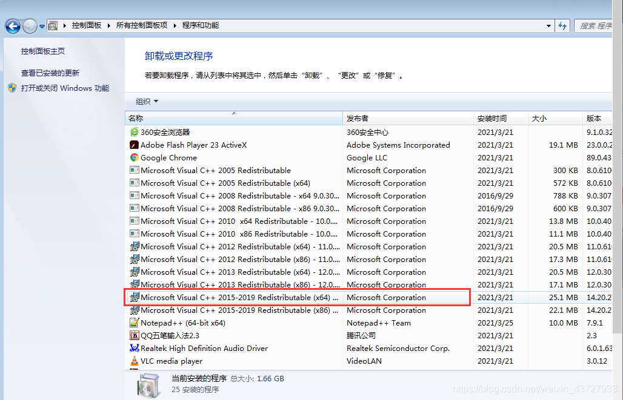623x400 pixels.
Task: Click VideoLAN publisher cell
Action: (364, 361)
